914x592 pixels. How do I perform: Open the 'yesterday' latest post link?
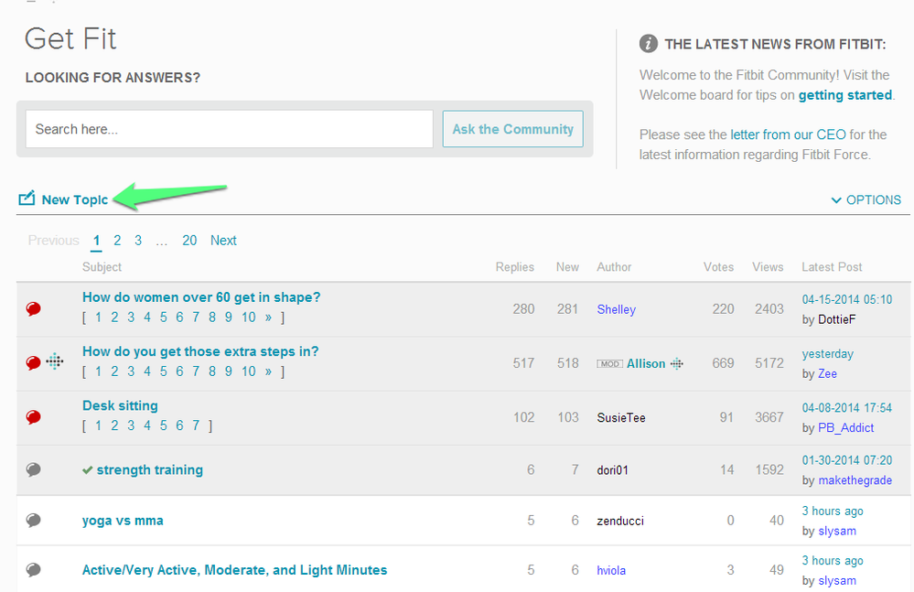[828, 354]
